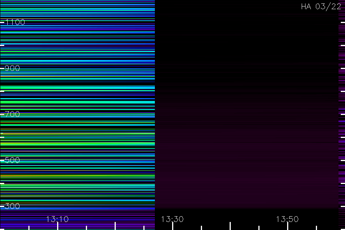
Task: Click the 500 frequency axis label
Action: pos(12,160)
